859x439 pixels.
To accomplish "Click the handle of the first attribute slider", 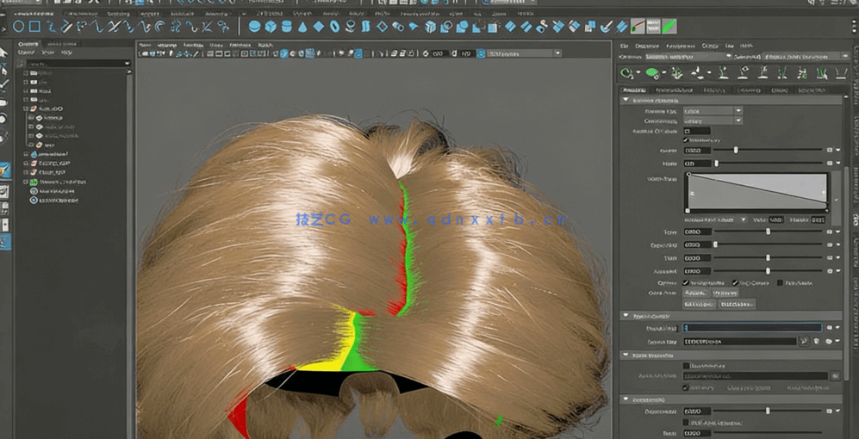I will point(735,150).
